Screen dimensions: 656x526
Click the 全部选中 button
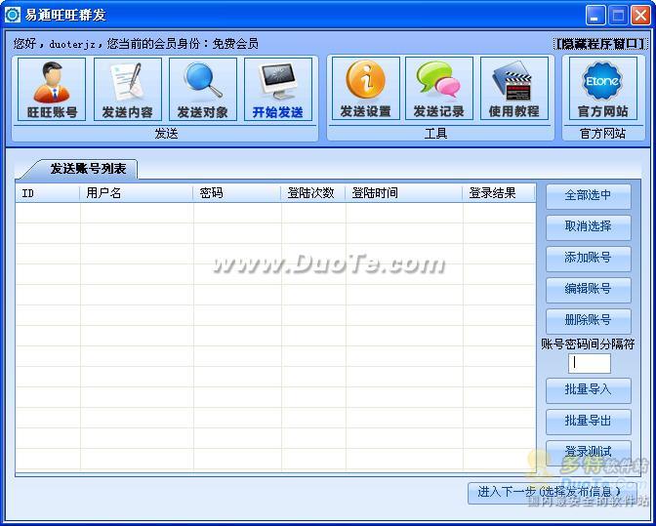pos(588,195)
